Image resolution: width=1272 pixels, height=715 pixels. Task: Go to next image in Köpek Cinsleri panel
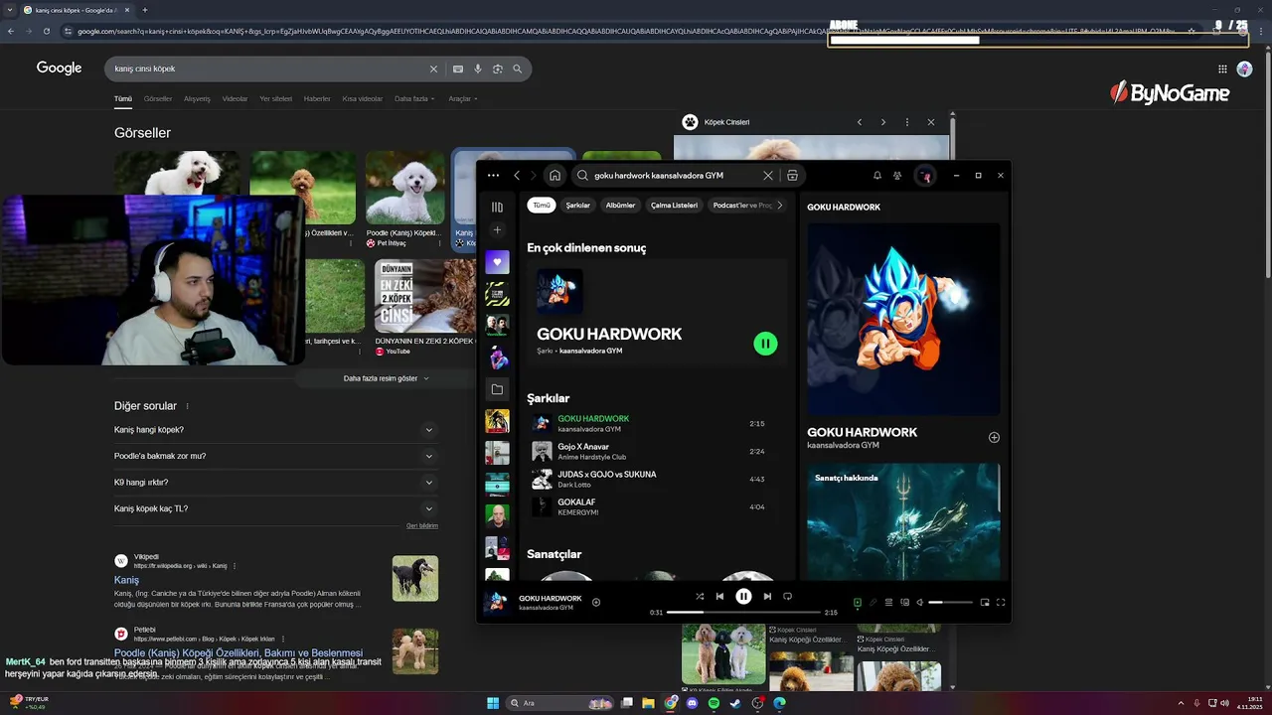[x=883, y=122]
